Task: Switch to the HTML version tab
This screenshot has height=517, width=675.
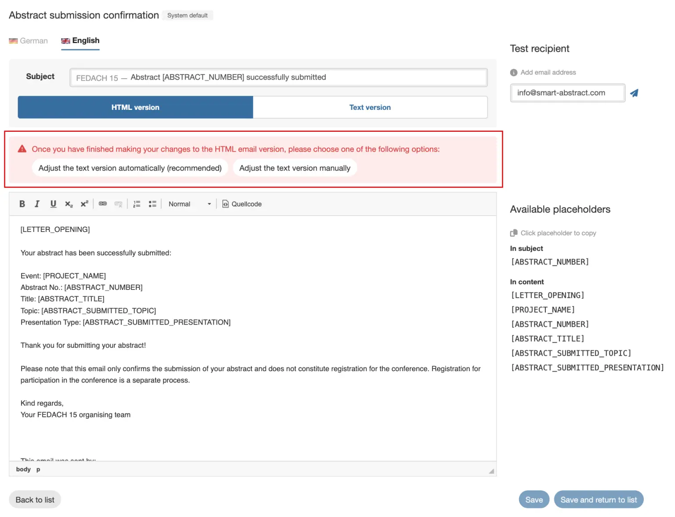Action: coord(135,107)
